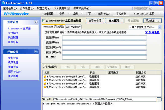Image resolution: width=165 pixels, height=110 pixels.
Task: Open the 参数设置 menu
Action: click(x=27, y=8)
